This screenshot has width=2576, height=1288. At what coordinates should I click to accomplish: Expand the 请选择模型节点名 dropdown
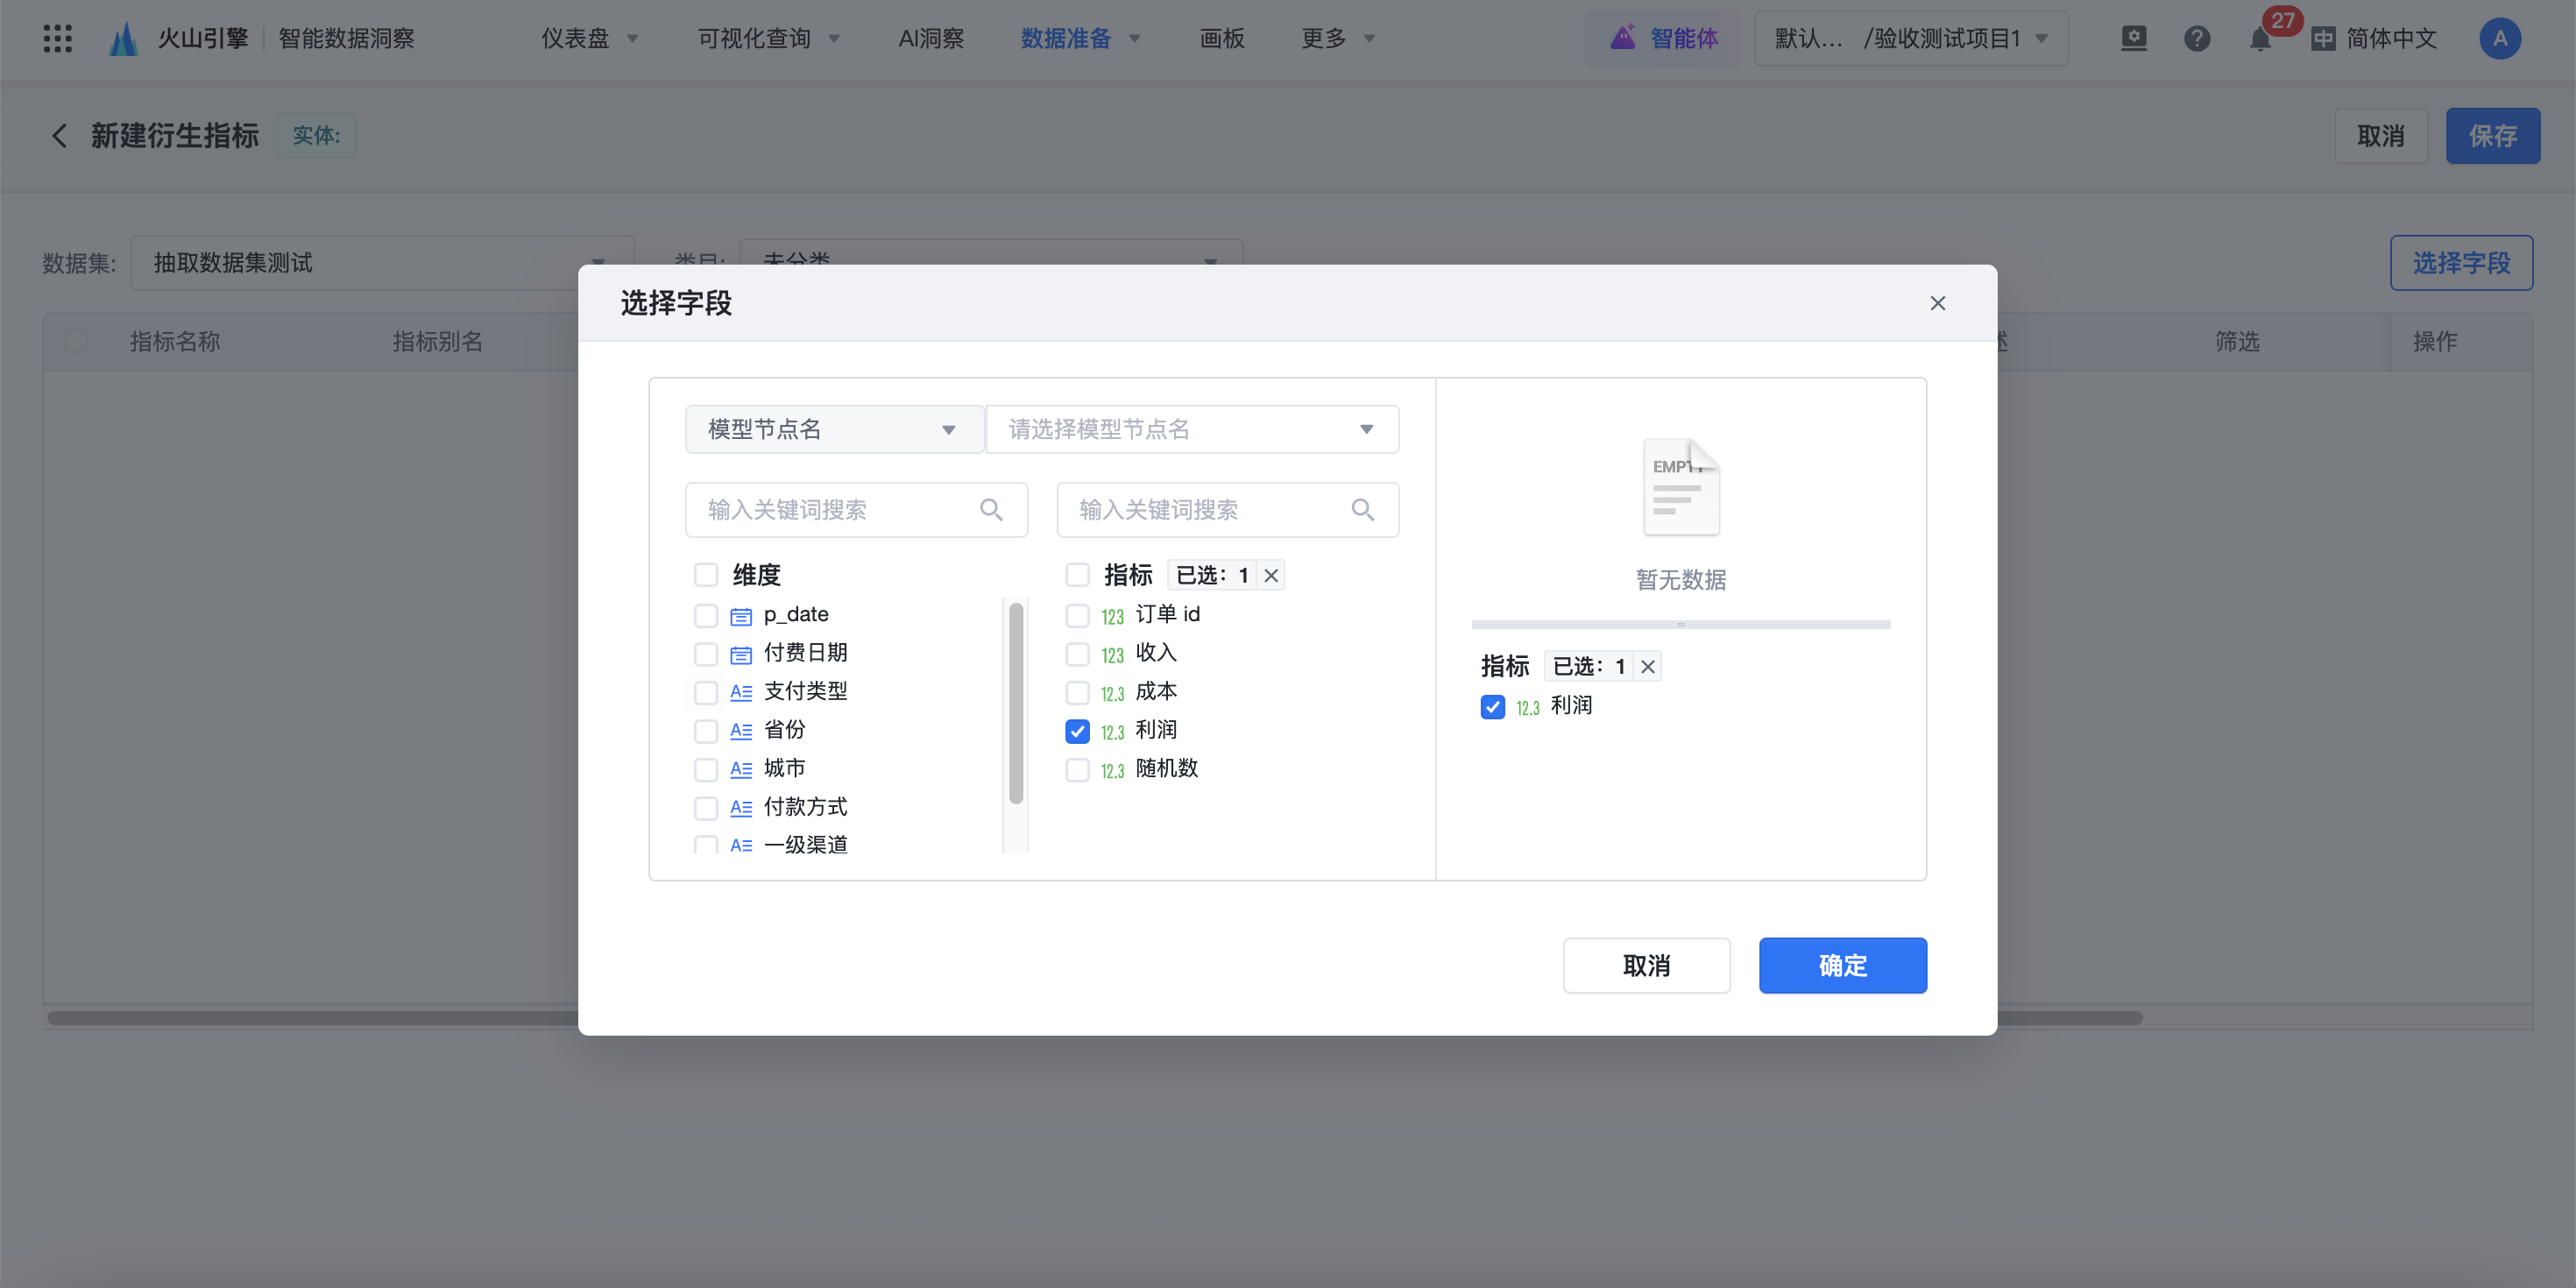[x=1192, y=429]
